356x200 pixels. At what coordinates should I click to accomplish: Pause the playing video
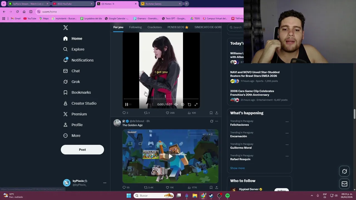[127, 104]
